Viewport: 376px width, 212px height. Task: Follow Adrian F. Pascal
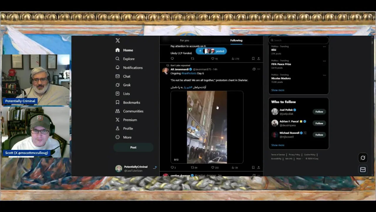[319, 123]
